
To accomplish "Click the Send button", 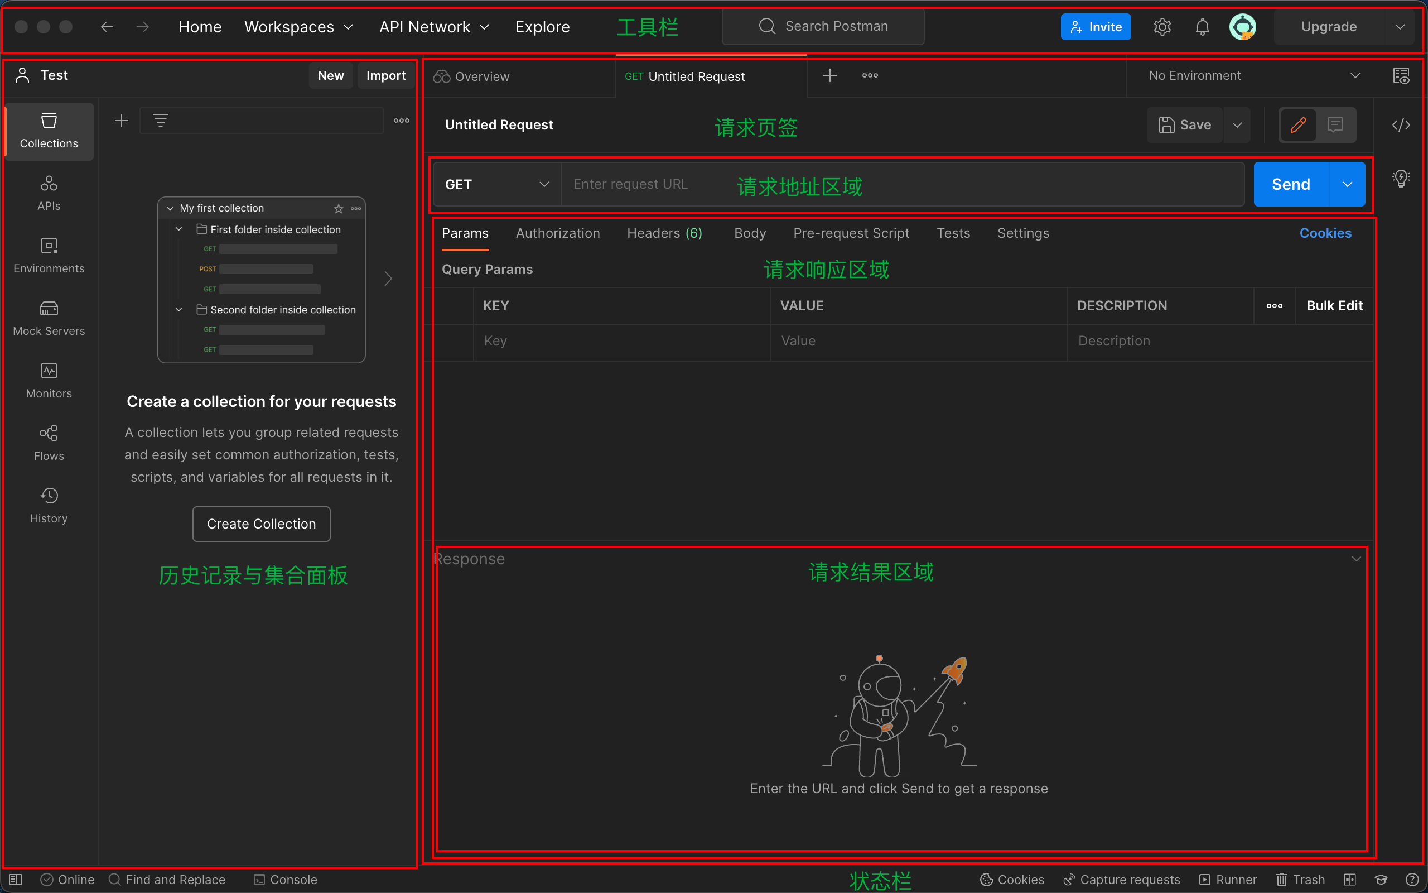I will (x=1291, y=184).
